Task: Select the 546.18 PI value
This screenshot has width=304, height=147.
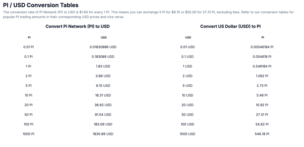Action: pyautogui.click(x=262, y=134)
